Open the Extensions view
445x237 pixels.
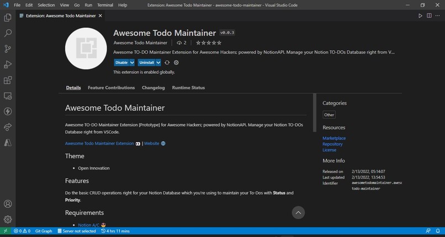pyautogui.click(x=8, y=80)
